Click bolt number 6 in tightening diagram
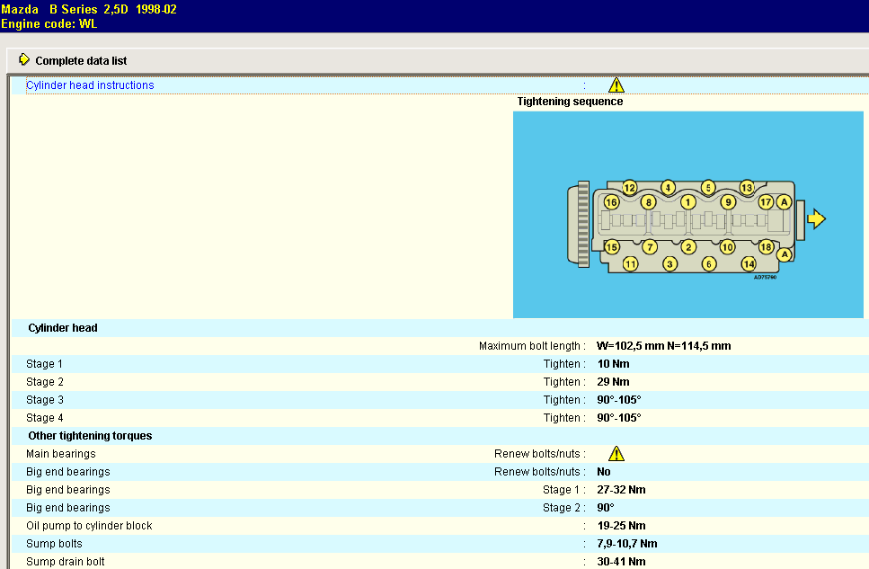The height and width of the screenshot is (569, 869). point(709,264)
